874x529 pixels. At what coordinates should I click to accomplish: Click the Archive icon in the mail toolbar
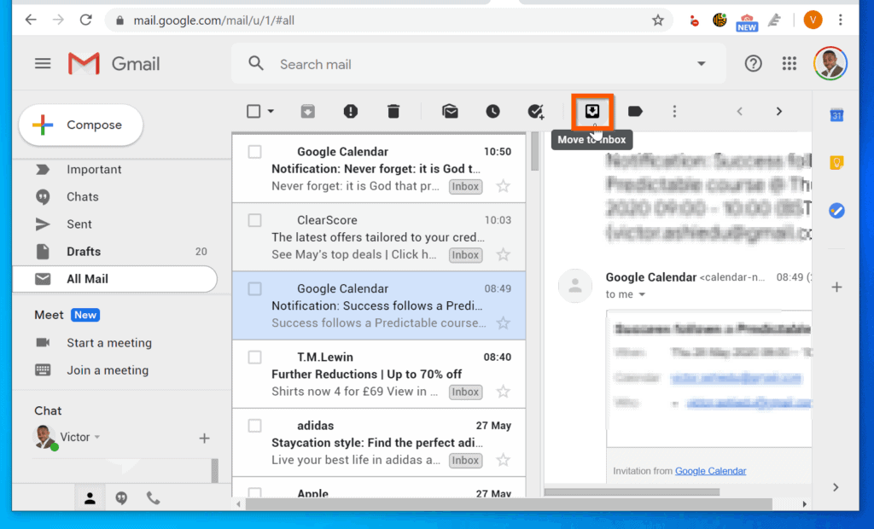pos(307,112)
